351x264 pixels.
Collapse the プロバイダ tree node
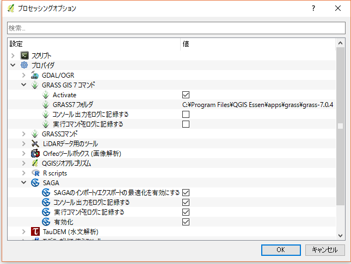point(13,65)
